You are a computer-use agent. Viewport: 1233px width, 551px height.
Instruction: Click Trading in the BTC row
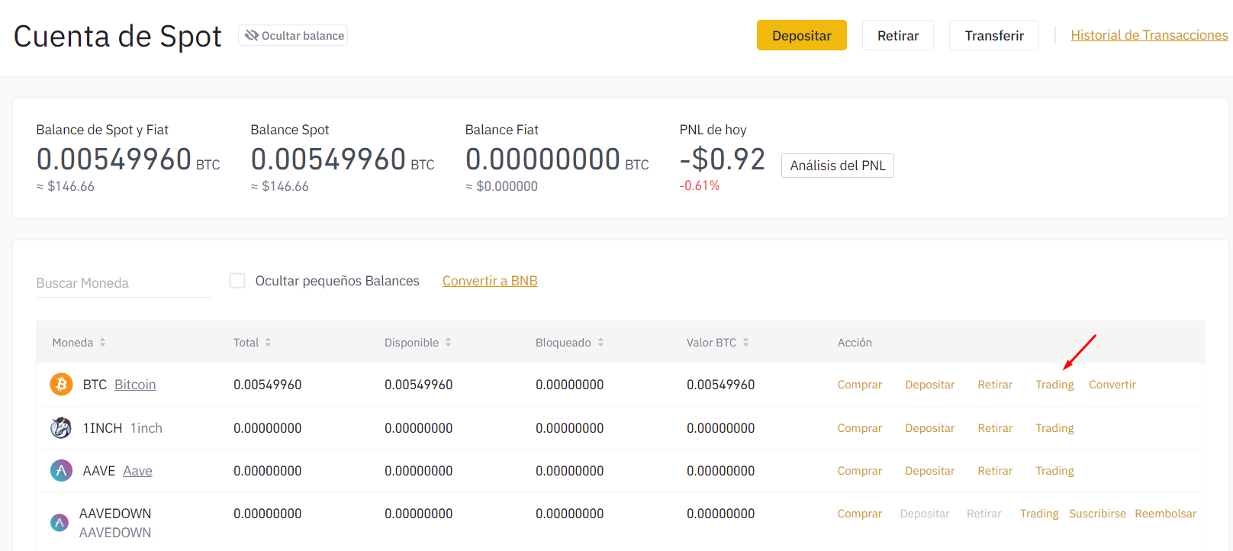pos(1054,385)
